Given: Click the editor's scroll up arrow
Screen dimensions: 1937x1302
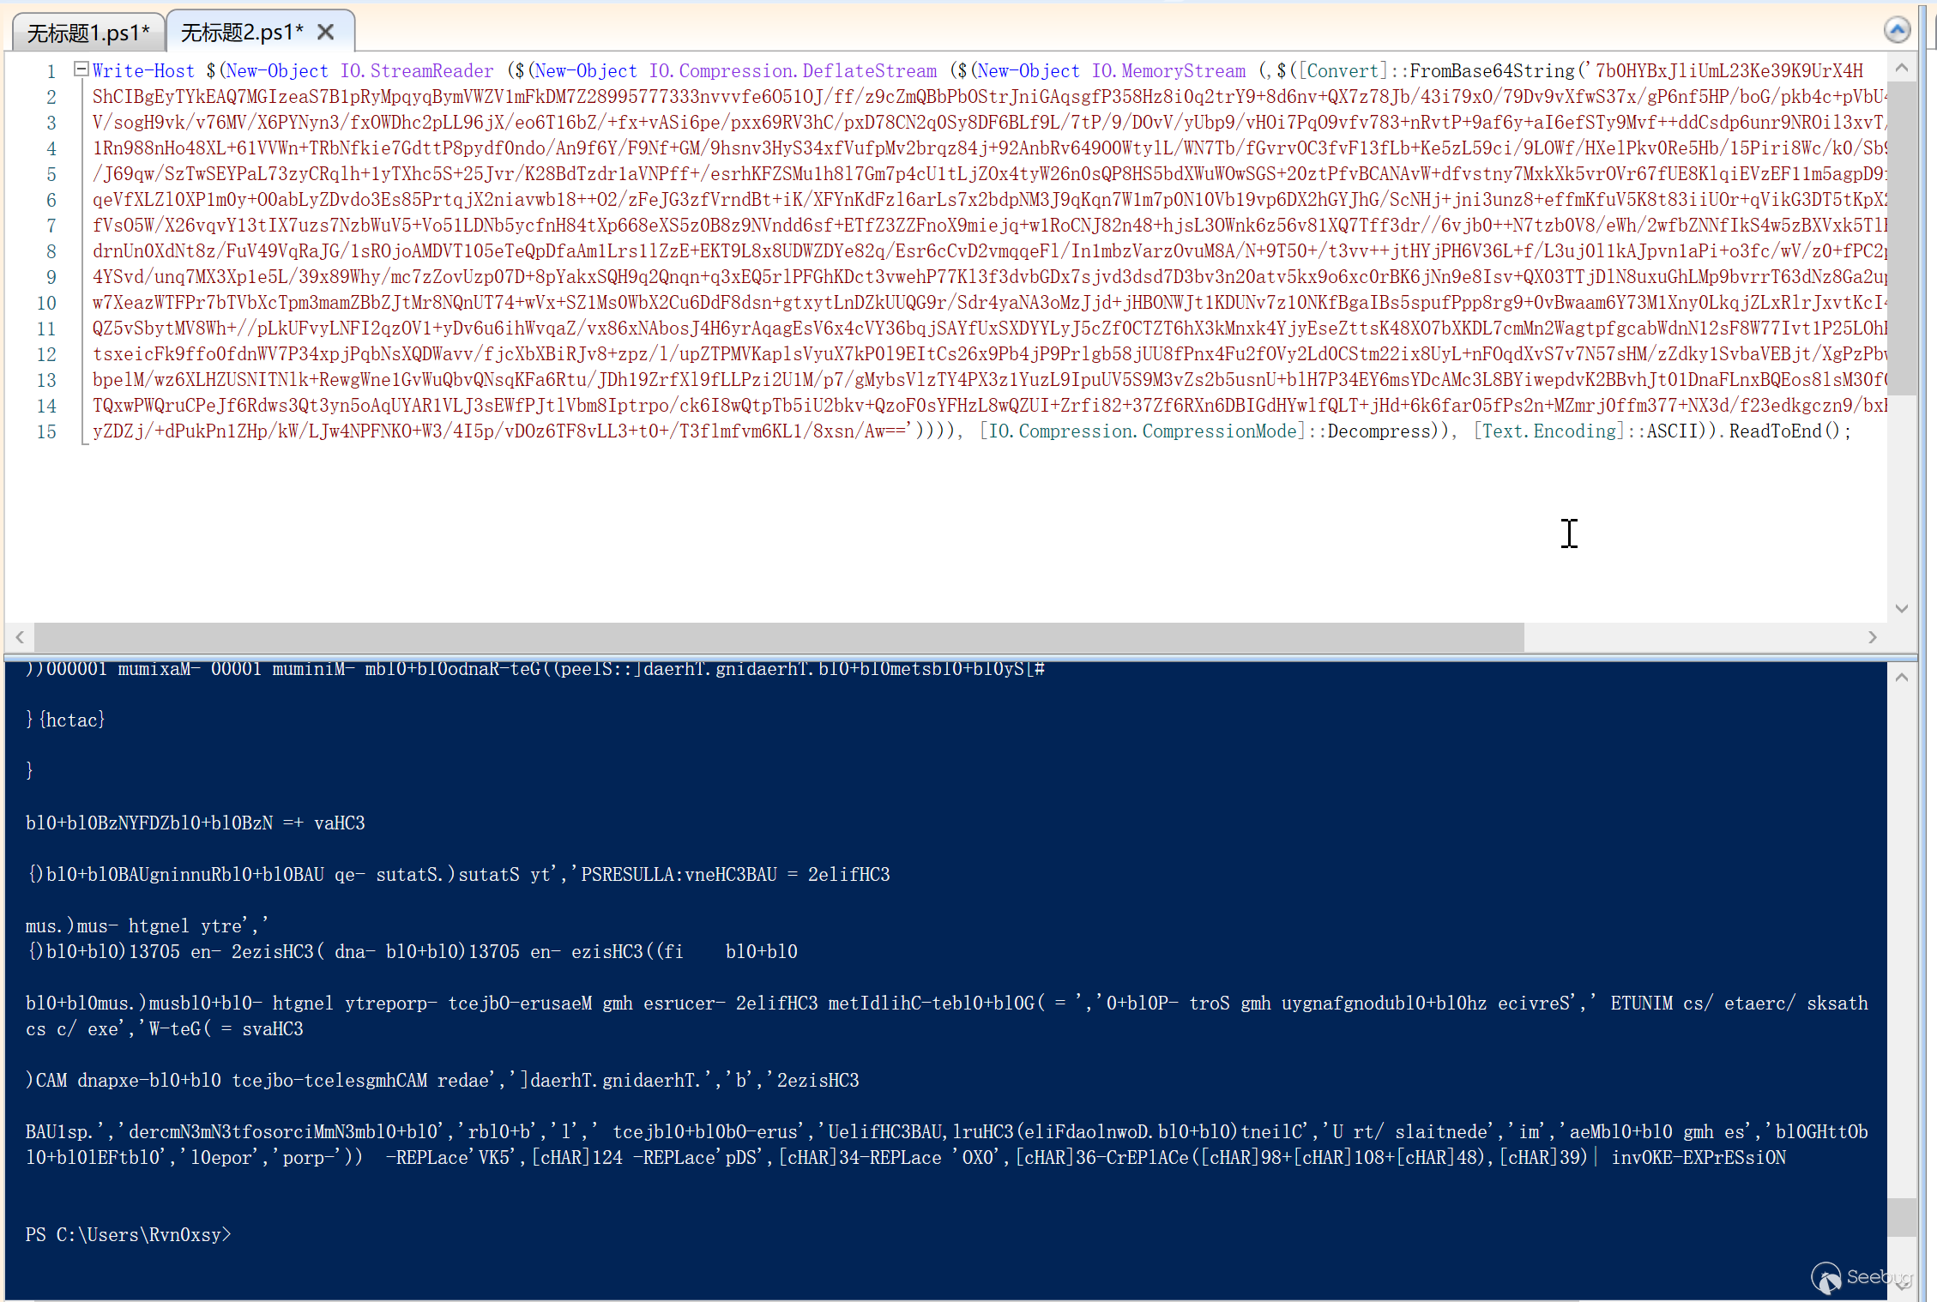Looking at the screenshot, I should click(x=1901, y=69).
